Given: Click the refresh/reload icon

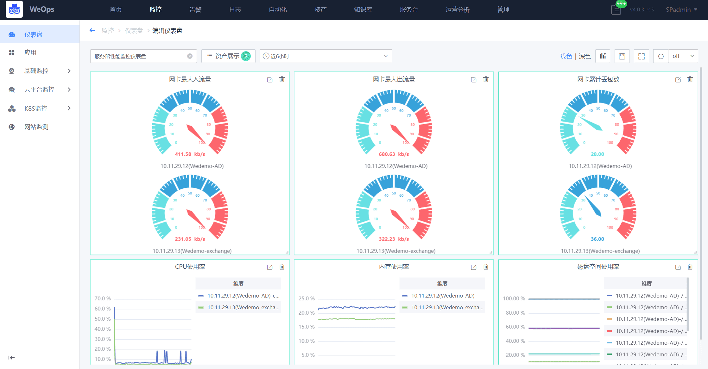Looking at the screenshot, I should pos(661,56).
